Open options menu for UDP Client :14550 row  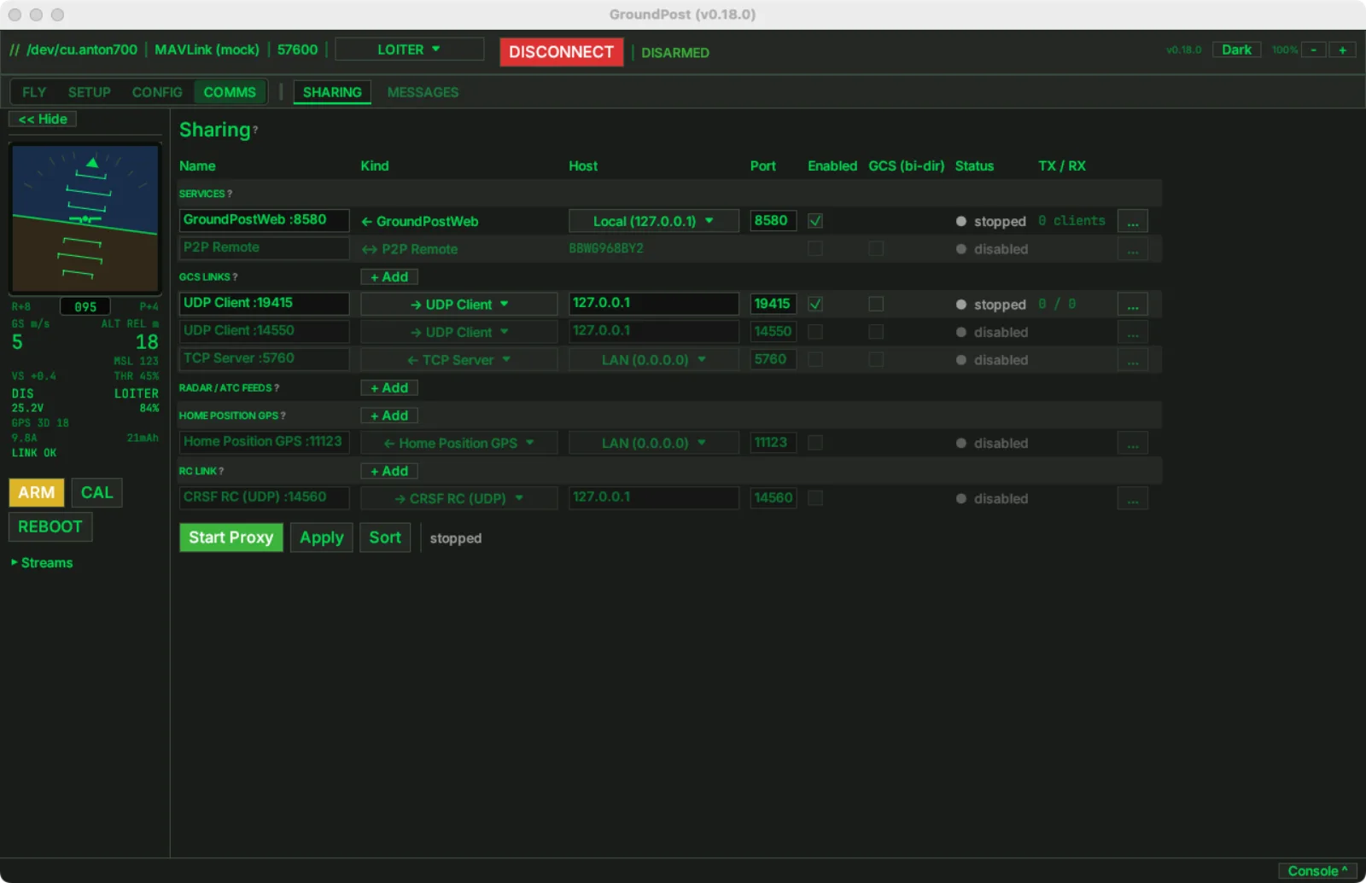[x=1132, y=332]
